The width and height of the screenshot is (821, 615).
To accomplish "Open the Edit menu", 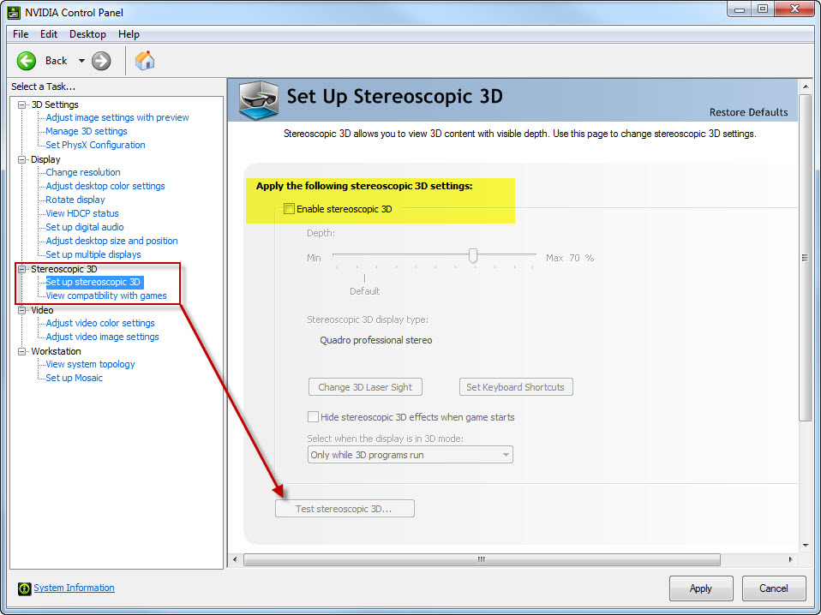I will [49, 34].
